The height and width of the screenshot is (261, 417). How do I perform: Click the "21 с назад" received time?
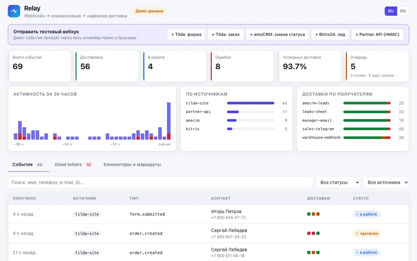pos(24,253)
